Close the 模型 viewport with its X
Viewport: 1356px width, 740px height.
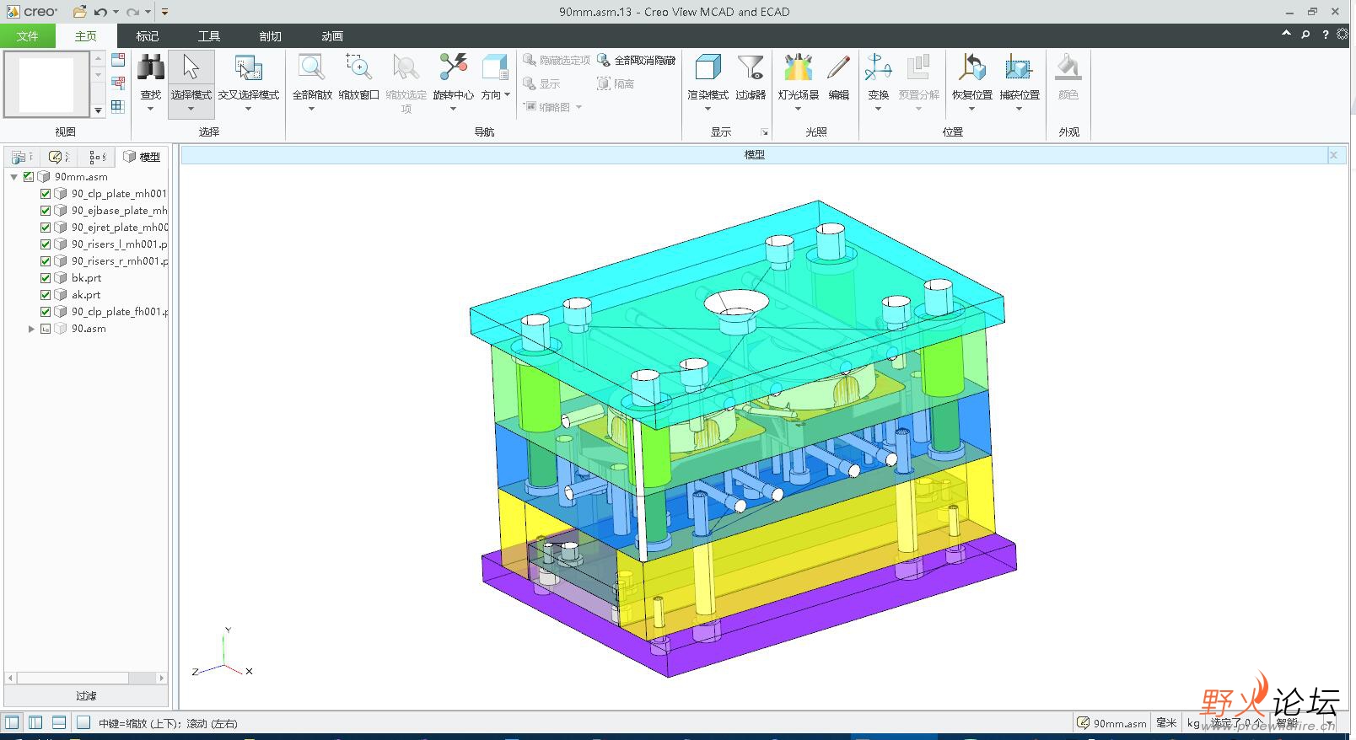pyautogui.click(x=1333, y=154)
